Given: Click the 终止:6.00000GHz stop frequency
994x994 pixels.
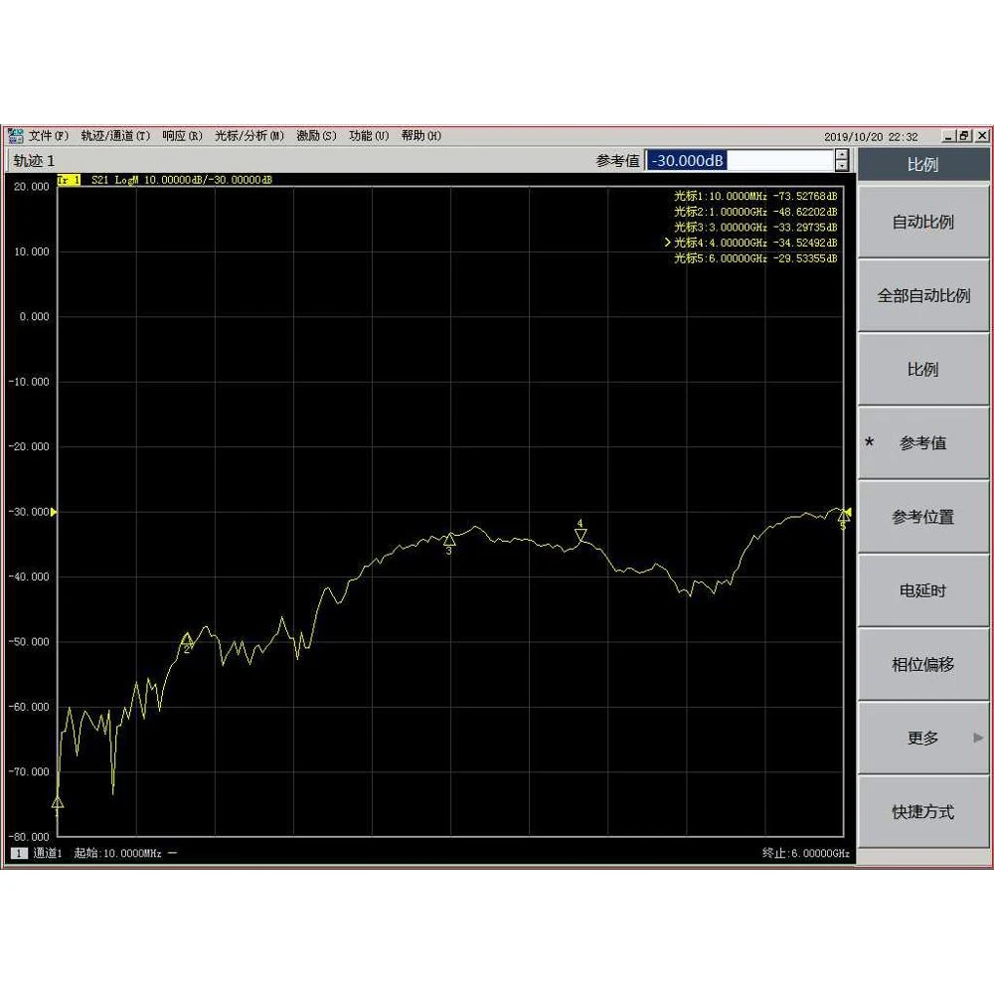Looking at the screenshot, I should coord(806,853).
